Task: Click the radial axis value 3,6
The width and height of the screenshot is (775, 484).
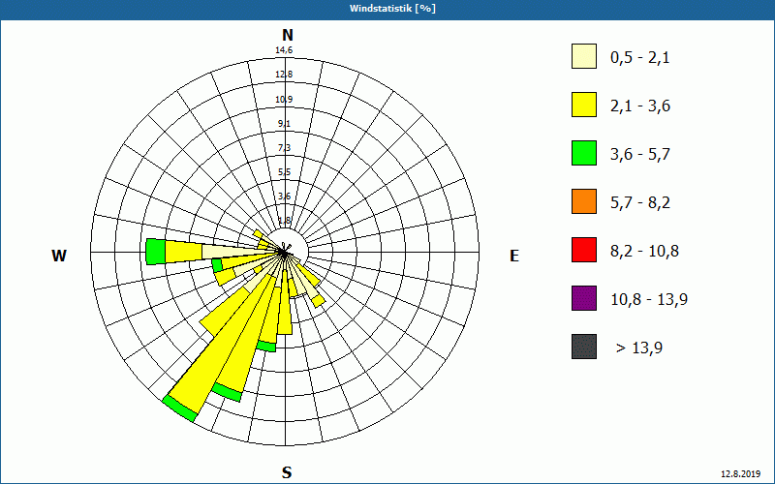Action: tap(284, 197)
